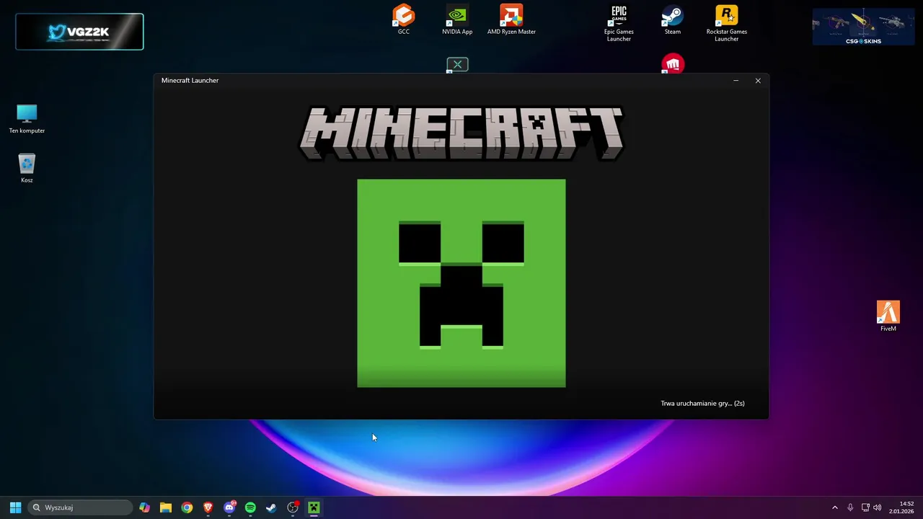Open OBS Studio from the taskbar

tap(293, 507)
